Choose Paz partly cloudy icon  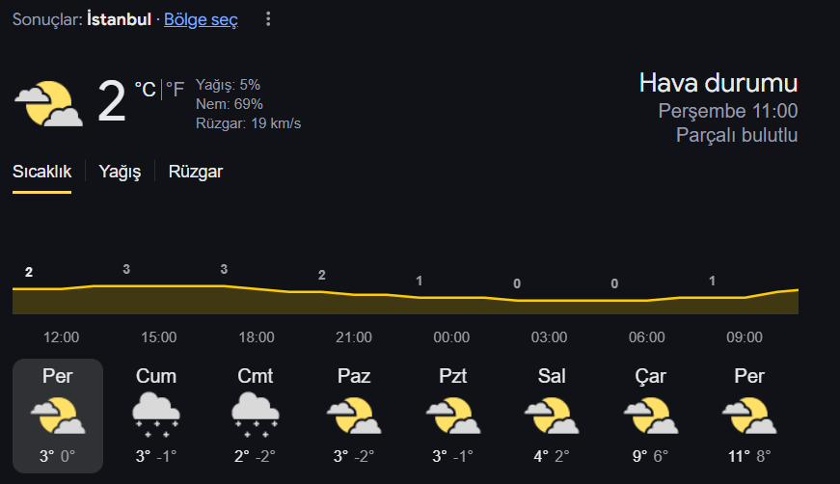354,416
